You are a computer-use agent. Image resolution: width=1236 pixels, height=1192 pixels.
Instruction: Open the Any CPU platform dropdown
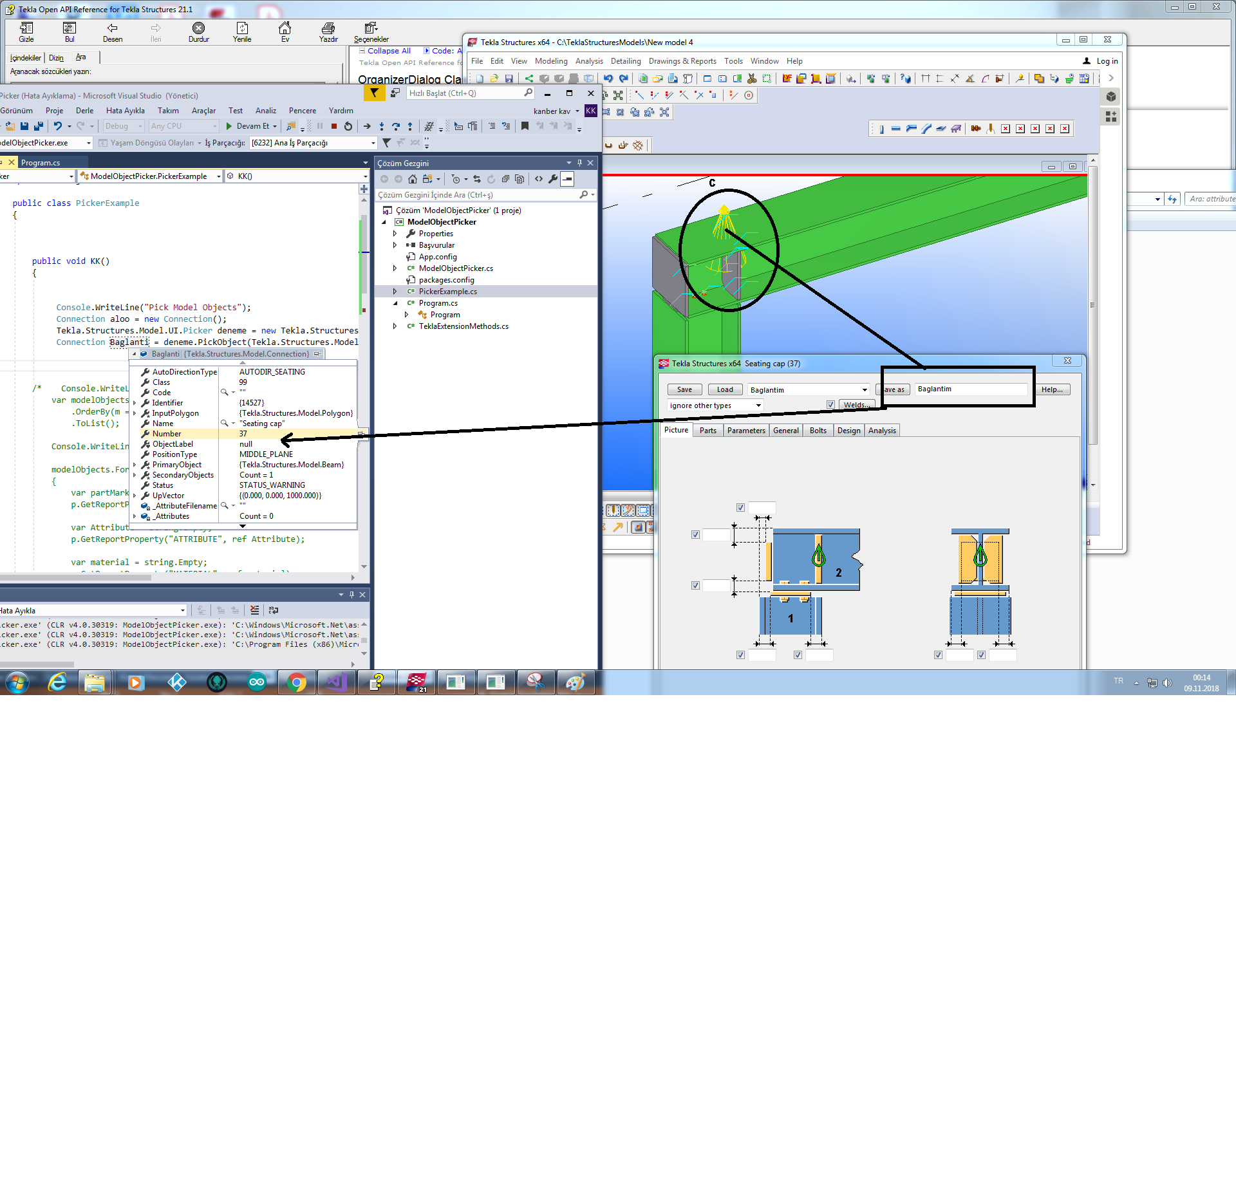coord(183,126)
